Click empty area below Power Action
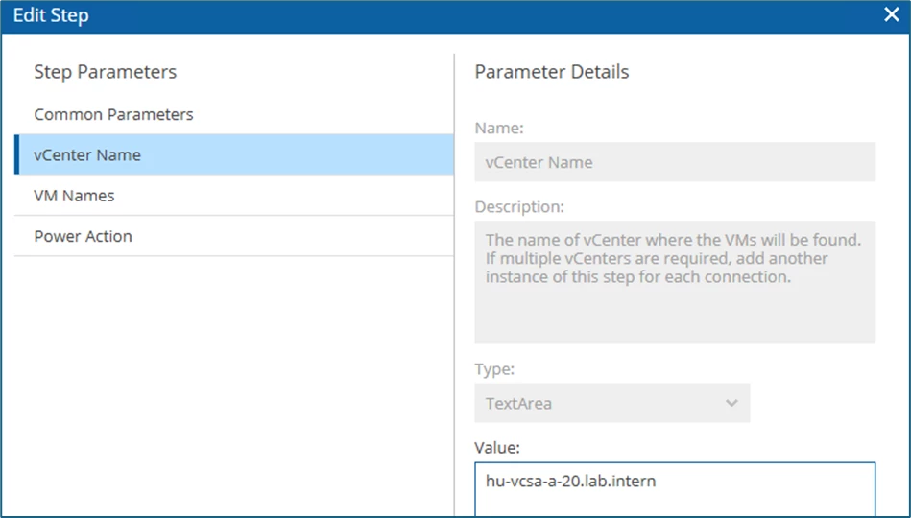 point(230,384)
